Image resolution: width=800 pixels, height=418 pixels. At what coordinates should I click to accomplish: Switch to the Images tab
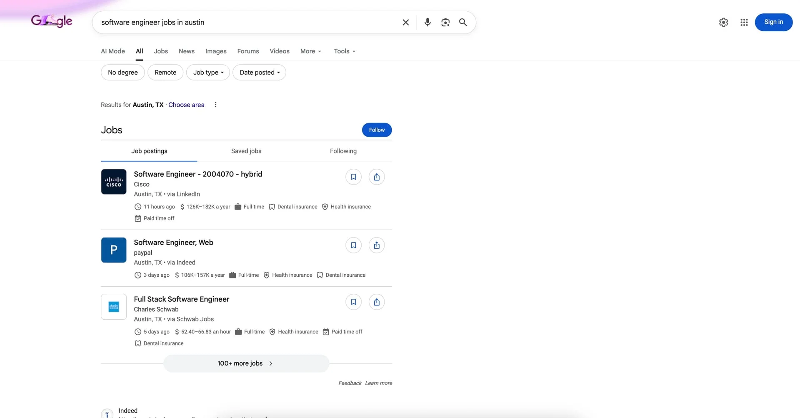[215, 51]
